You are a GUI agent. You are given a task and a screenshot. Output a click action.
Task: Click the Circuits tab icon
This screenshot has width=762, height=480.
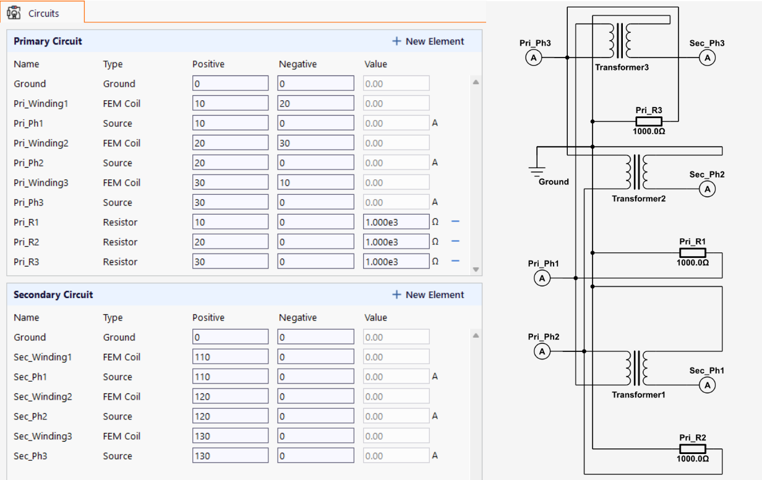click(14, 13)
